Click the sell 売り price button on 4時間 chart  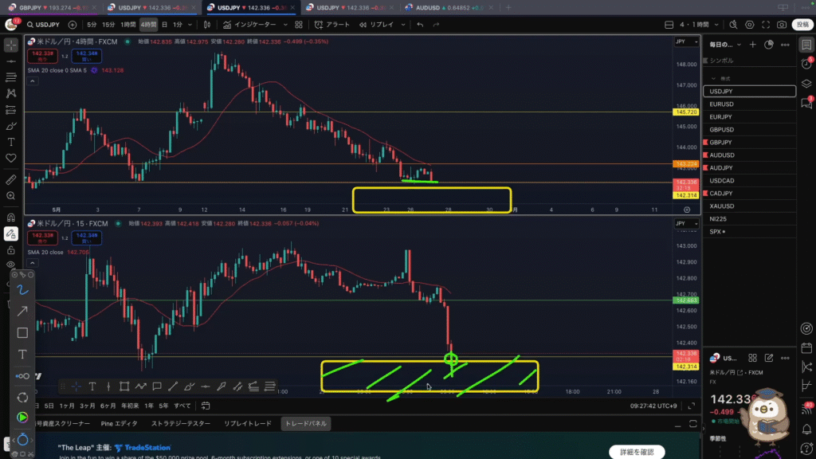[x=43, y=56]
